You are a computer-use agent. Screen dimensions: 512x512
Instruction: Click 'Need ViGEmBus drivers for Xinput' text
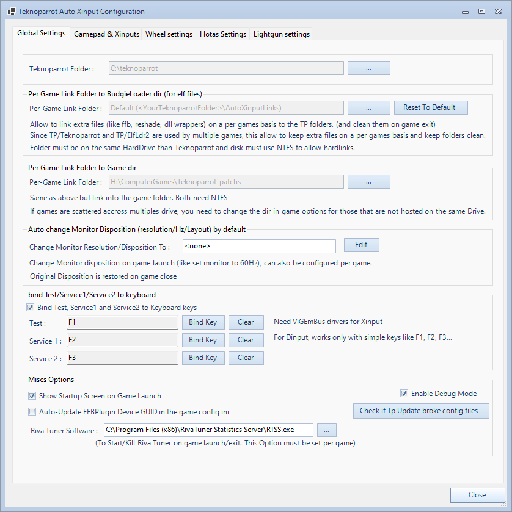328,322
